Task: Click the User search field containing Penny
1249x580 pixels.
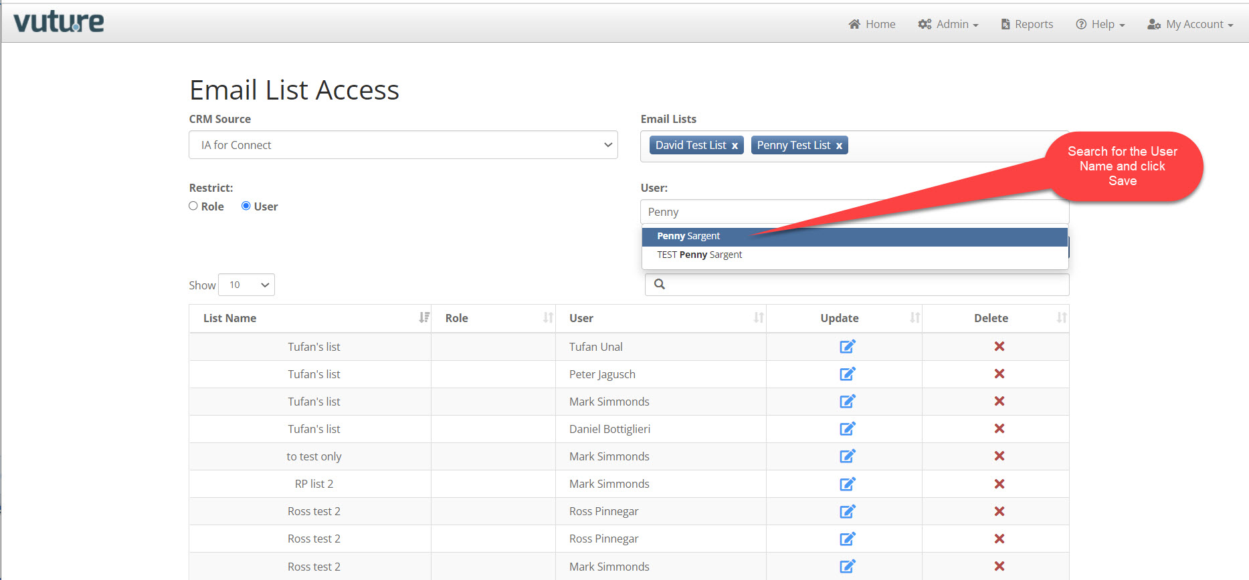Action: (x=854, y=212)
